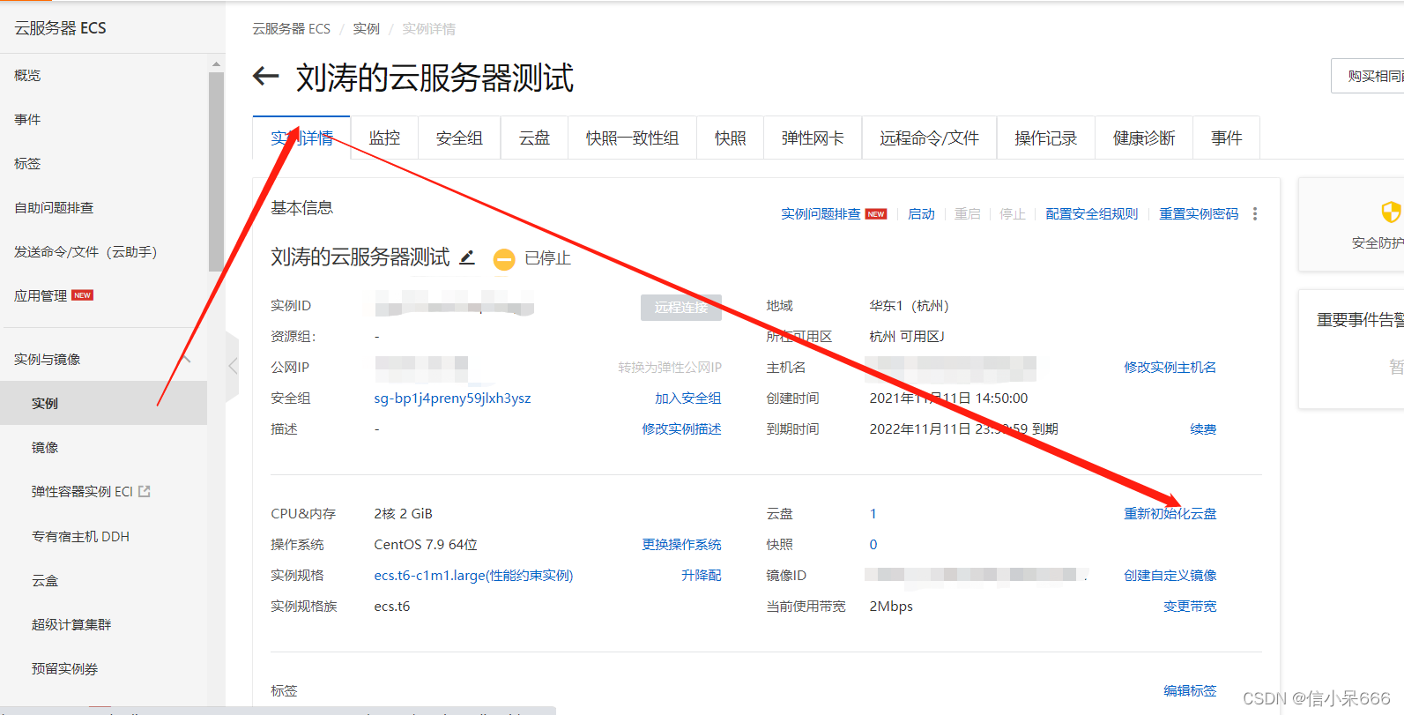This screenshot has width=1404, height=715.
Task: Click 重新初始化云盘 link
Action: (1170, 514)
